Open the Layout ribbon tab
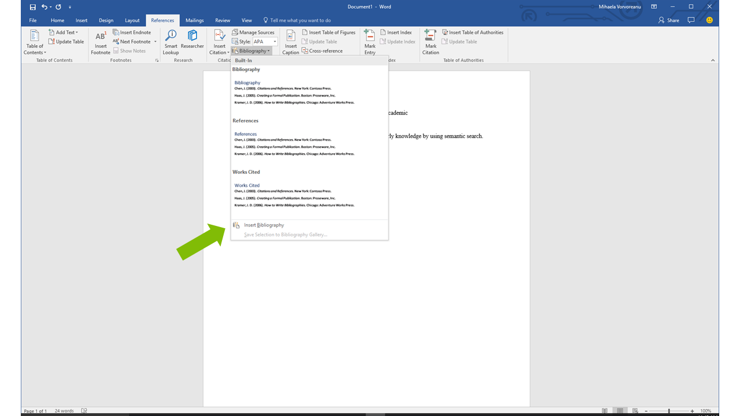The height and width of the screenshot is (416, 740). click(132, 20)
